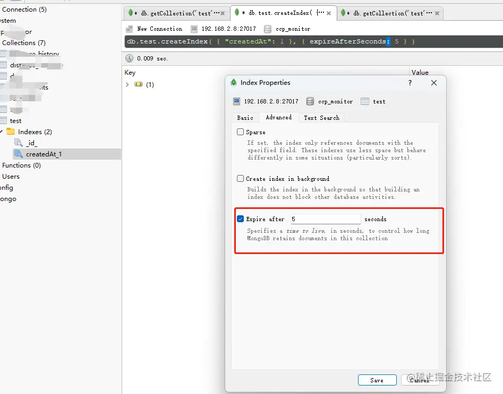Edit the Expire after seconds field
503x394 pixels.
[326, 219]
